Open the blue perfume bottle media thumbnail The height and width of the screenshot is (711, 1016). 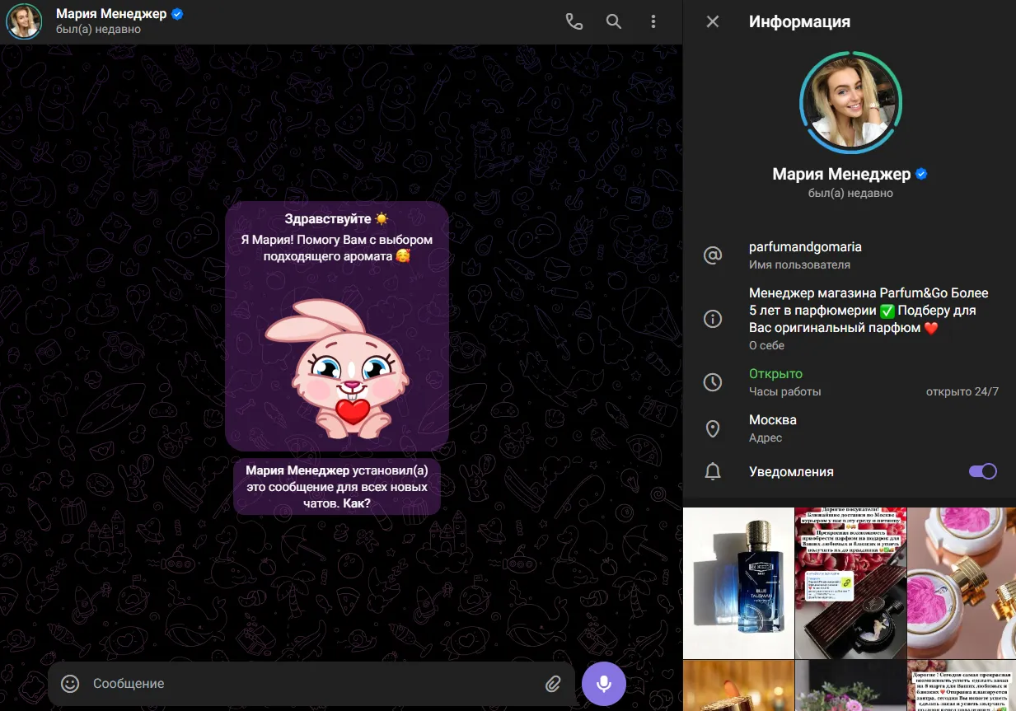[738, 582]
